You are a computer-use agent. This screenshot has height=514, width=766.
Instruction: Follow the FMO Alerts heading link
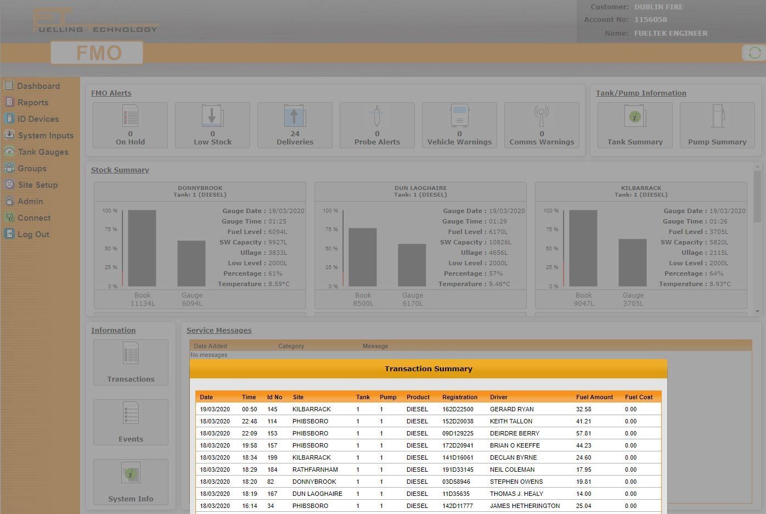point(111,93)
